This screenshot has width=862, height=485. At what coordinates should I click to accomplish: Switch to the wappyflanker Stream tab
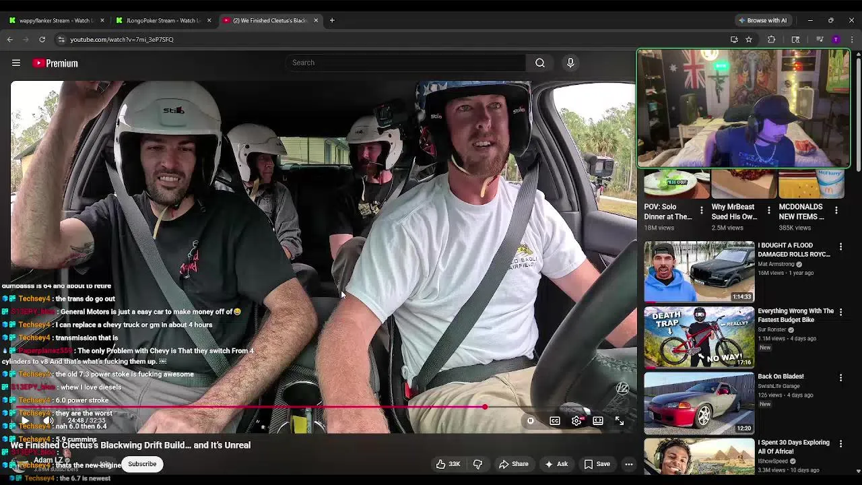click(56, 20)
